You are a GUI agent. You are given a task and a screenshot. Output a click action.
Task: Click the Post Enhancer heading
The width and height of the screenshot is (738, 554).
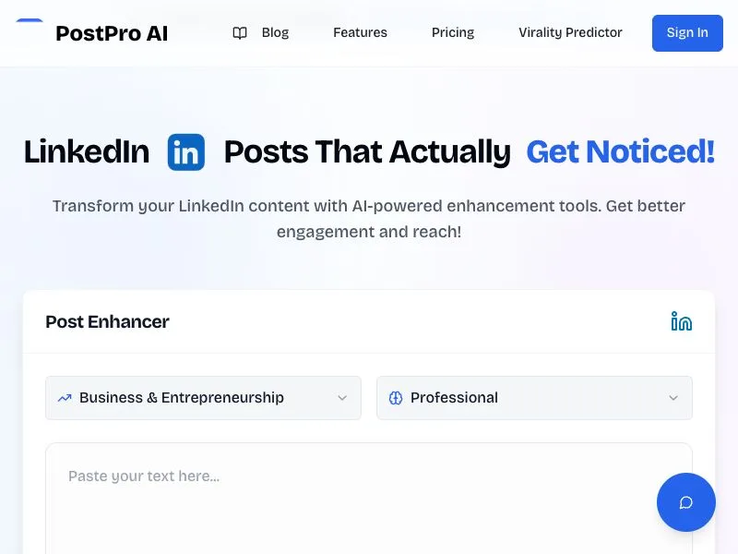pyautogui.click(x=107, y=321)
